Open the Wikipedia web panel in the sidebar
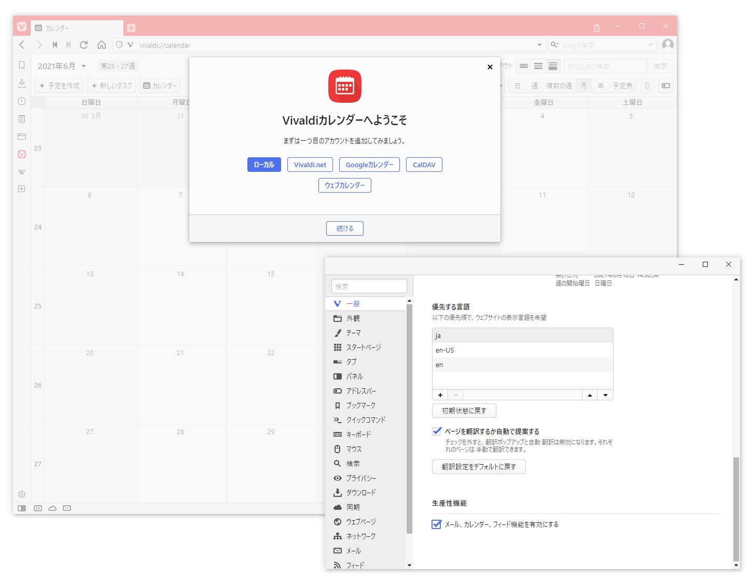This screenshot has height=582, width=752. pos(22,172)
